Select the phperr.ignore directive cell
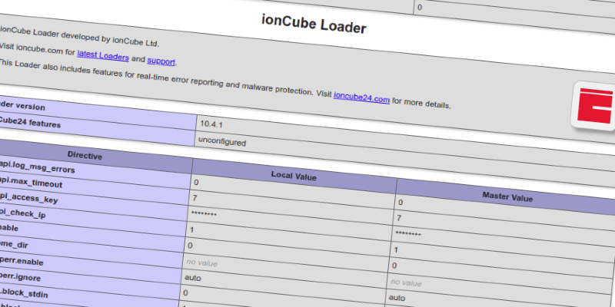Image resolution: width=615 pixels, height=307 pixels. point(23,276)
